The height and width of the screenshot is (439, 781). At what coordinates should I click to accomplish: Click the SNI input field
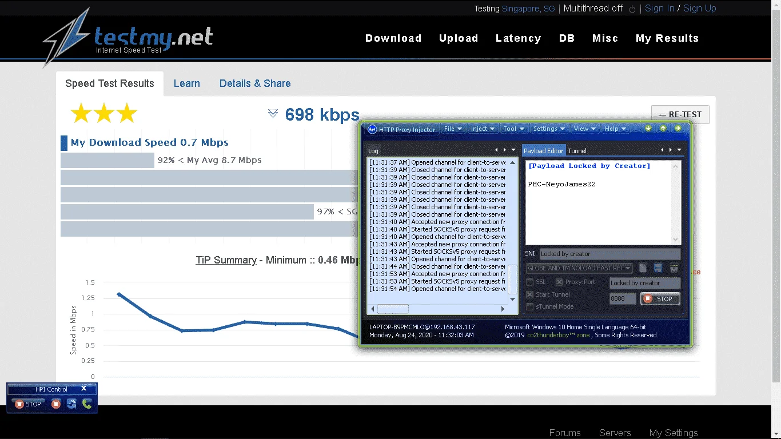(610, 254)
